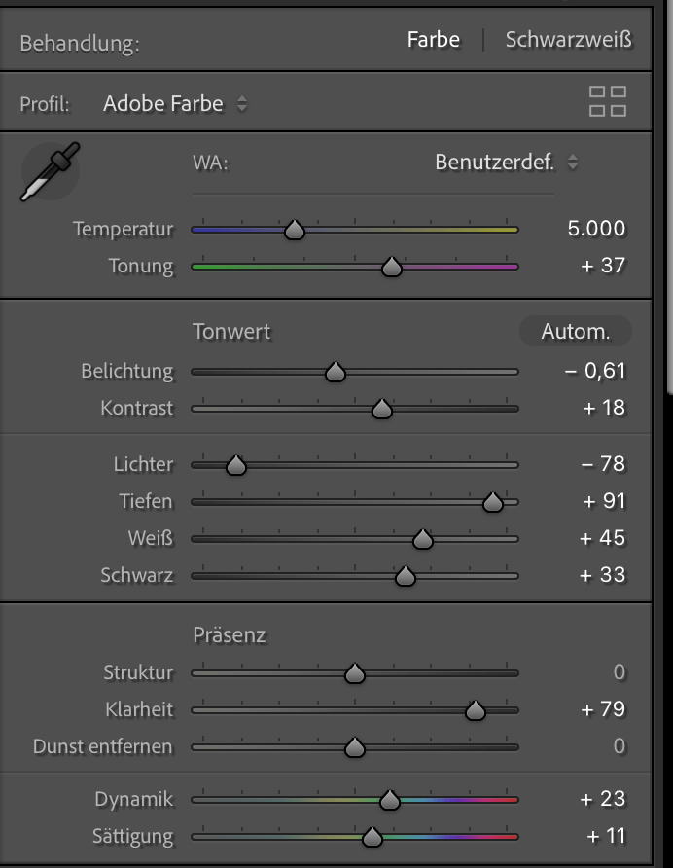Click the Autom. tone button
This screenshot has height=868, width=673.
(x=576, y=332)
